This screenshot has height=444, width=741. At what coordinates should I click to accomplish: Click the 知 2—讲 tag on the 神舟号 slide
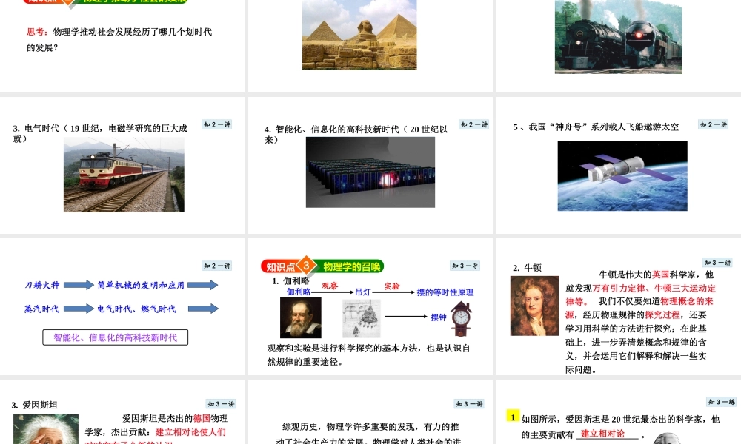tap(714, 124)
